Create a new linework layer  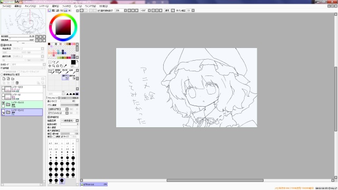point(8,79)
